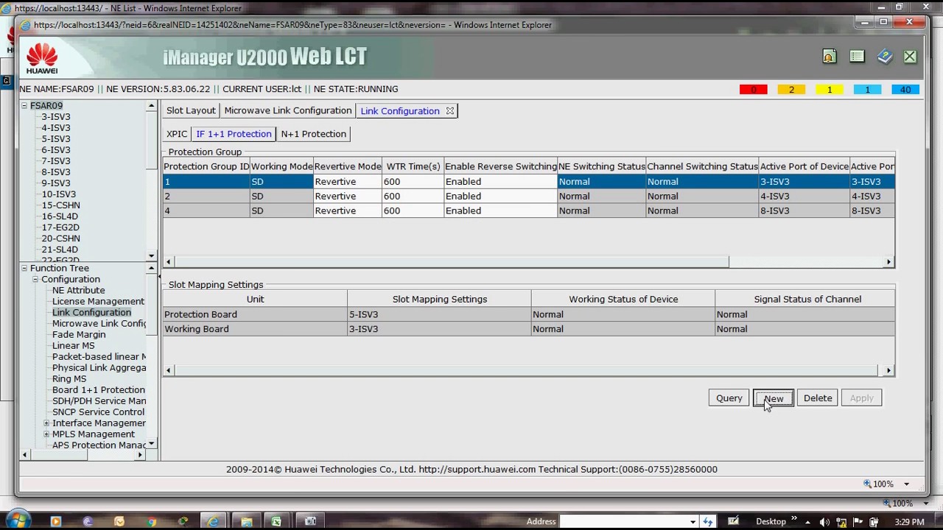943x530 pixels.
Task: Select 16-SL4D board in the tree
Action: [x=60, y=216]
